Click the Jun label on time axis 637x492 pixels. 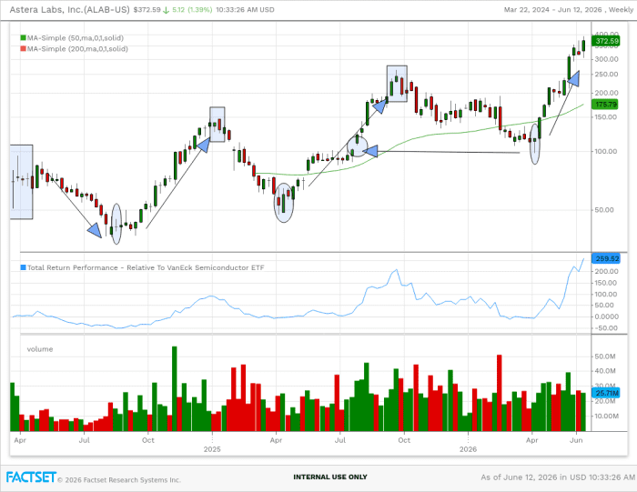(576, 440)
